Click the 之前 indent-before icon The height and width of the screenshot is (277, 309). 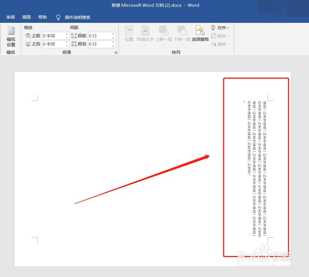click(28, 36)
